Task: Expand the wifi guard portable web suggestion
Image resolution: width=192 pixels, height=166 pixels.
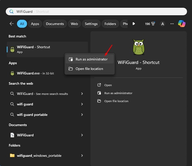Action: point(82,115)
